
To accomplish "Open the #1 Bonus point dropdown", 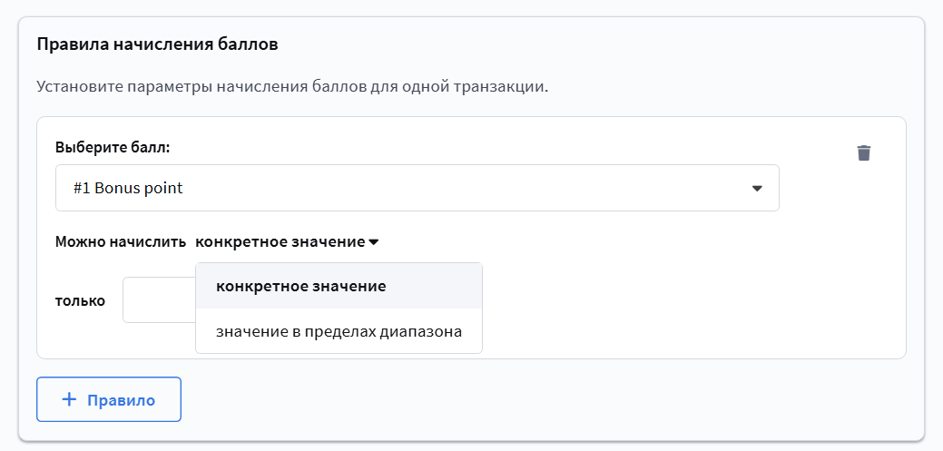I will [417, 188].
